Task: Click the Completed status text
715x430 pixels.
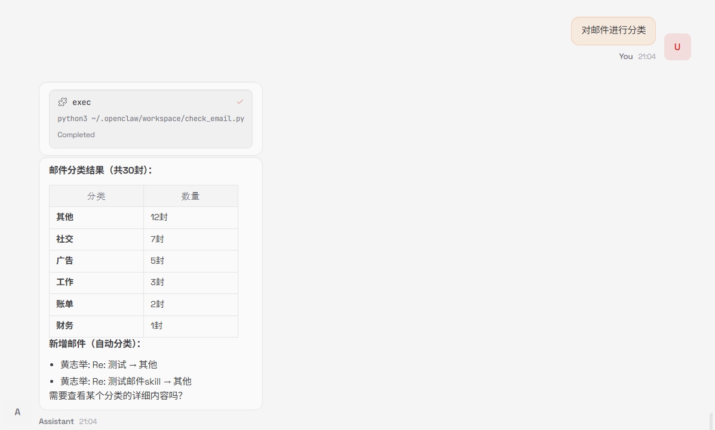Action: tap(76, 135)
